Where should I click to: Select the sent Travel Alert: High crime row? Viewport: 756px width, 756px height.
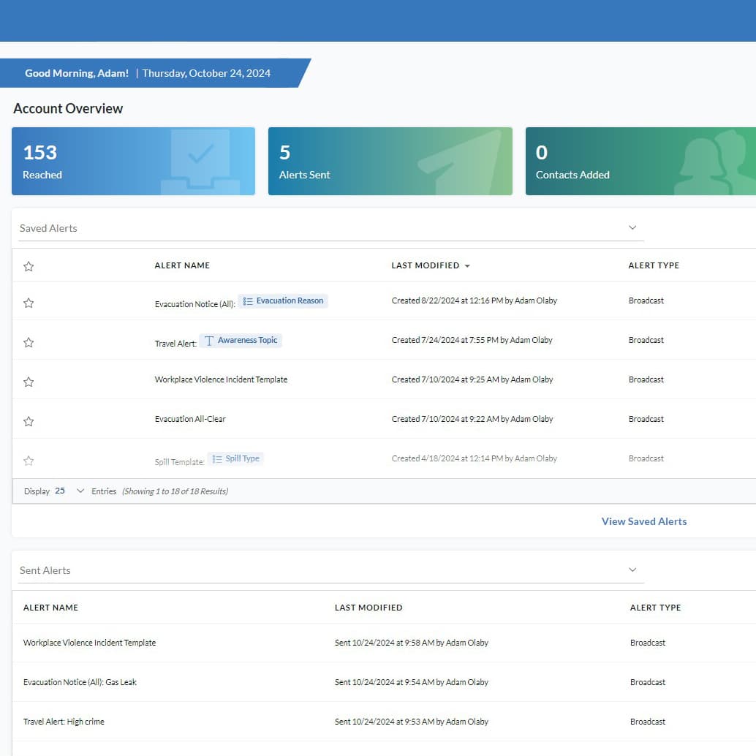[64, 722]
